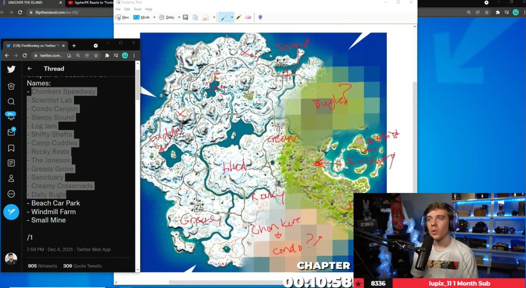The height and width of the screenshot is (288, 526).
Task: Expand the Delay dropdown arrow
Action: tap(179, 17)
